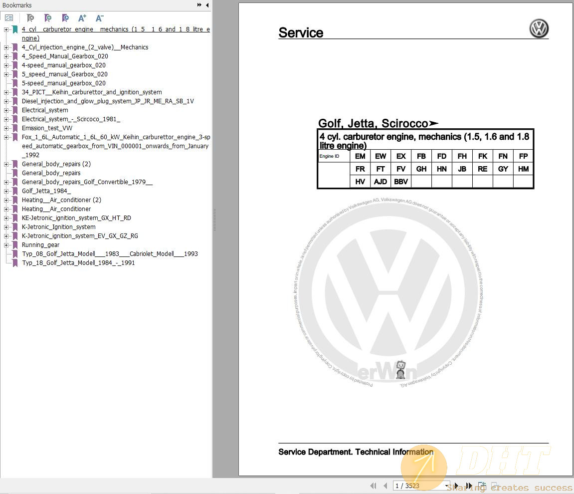Expand the Golf_Jetta_1984_ bookmark node
Viewport: 574px width, 494px height.
point(6,191)
